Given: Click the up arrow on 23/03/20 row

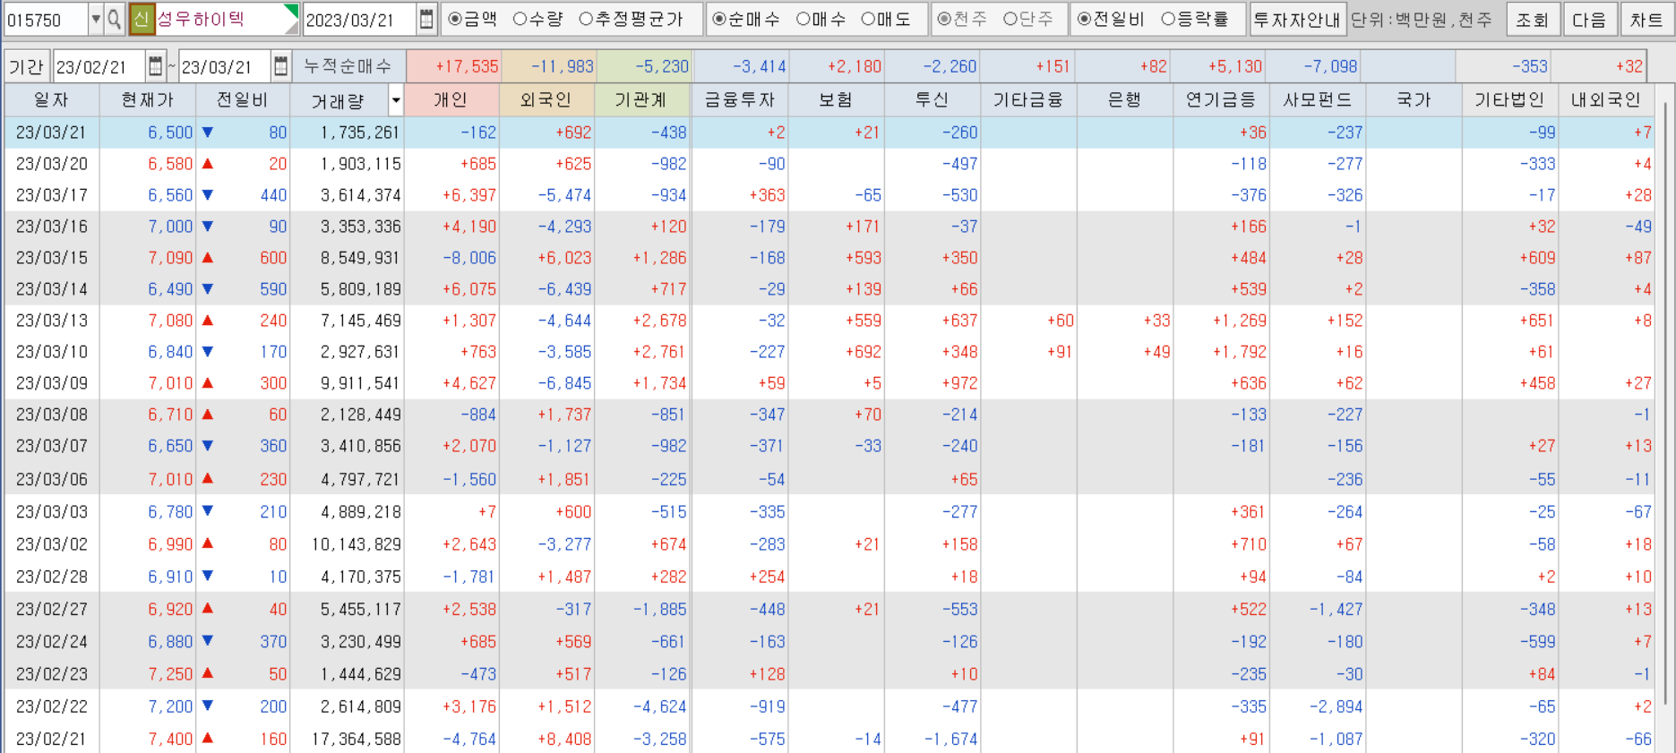Looking at the screenshot, I should tap(208, 163).
